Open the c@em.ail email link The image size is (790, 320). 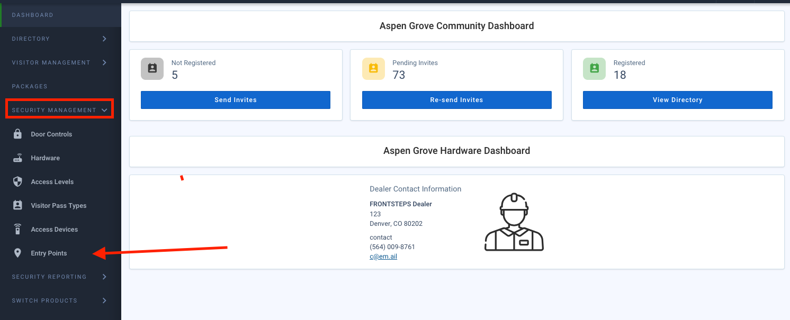(x=383, y=256)
